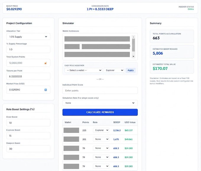201x171 pixels.
Task: Click the 2,156.2 $DEEP value
Action: pos(117,130)
